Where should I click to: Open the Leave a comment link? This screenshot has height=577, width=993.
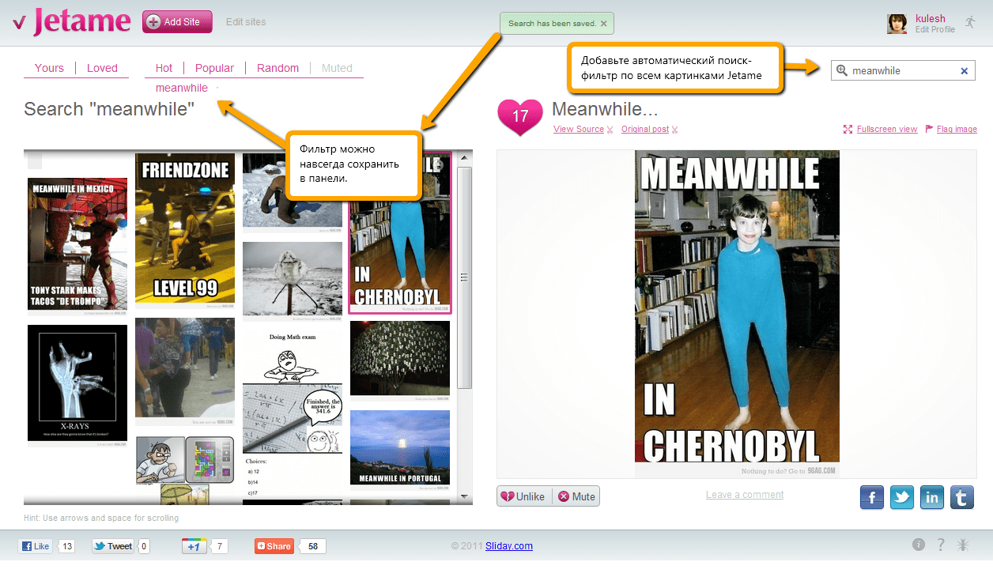[745, 495]
